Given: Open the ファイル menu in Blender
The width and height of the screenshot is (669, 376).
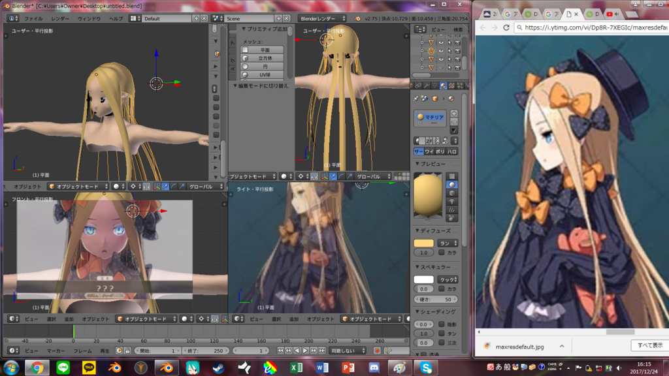Looking at the screenshot, I should point(33,19).
